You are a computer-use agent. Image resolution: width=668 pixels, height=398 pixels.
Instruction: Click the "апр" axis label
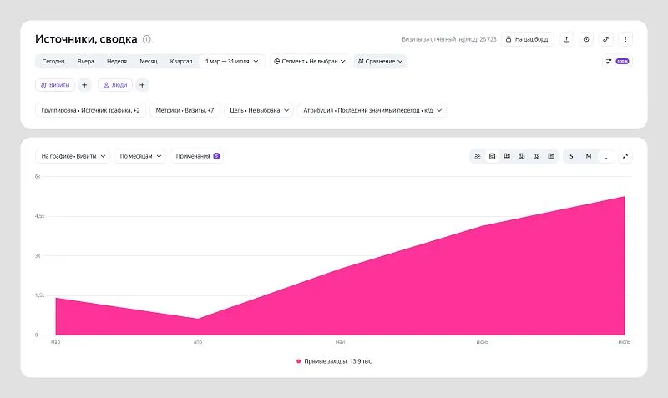pyautogui.click(x=198, y=342)
